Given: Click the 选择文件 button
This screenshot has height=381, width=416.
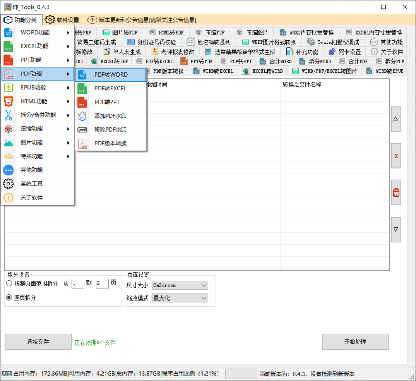Looking at the screenshot, I should [38, 341].
